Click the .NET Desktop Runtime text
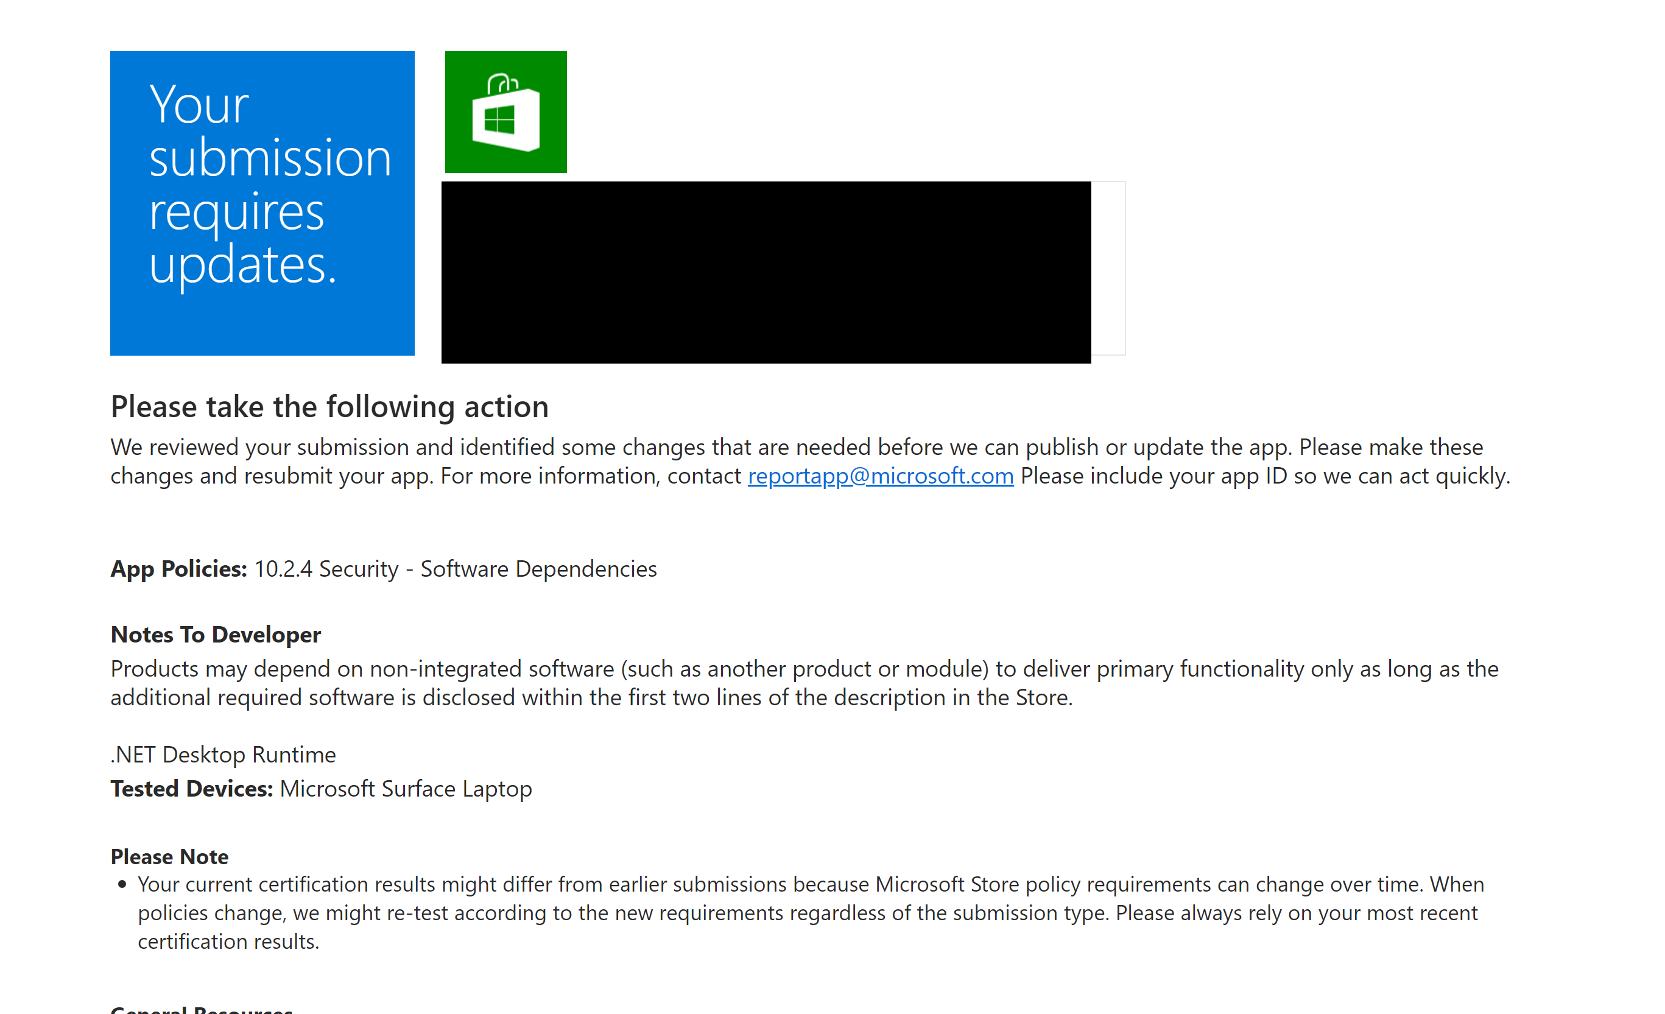Viewport: 1665px width, 1014px height. (x=223, y=754)
